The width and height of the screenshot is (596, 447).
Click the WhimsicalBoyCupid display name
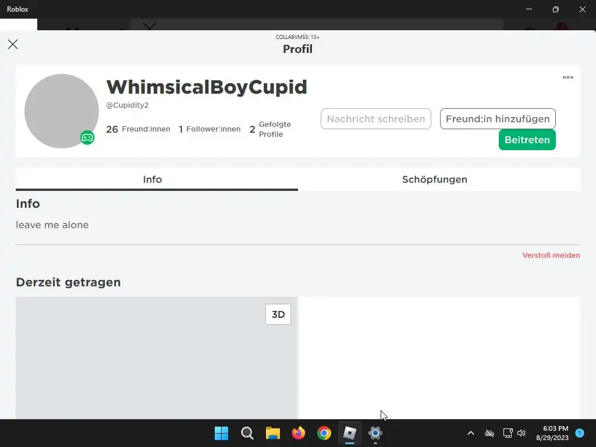[x=207, y=87]
